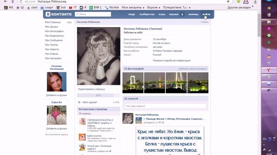The height and width of the screenshot is (155, 277).
Task: Open Мои Видеозаписи in the left menu
Action: coord(55,36)
